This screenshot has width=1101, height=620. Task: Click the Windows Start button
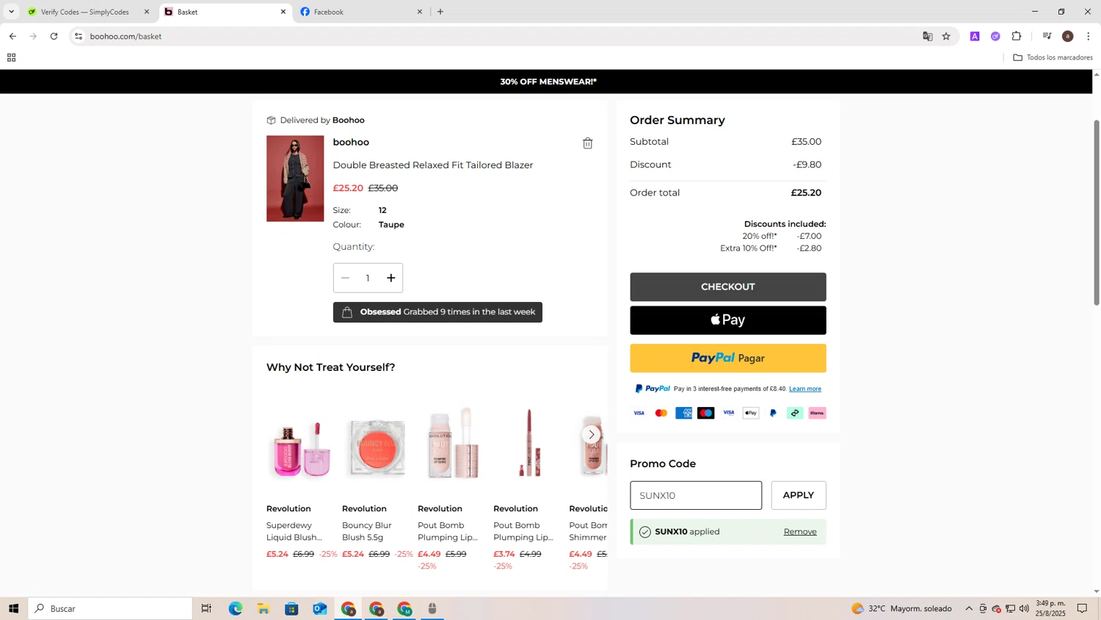click(x=13, y=608)
